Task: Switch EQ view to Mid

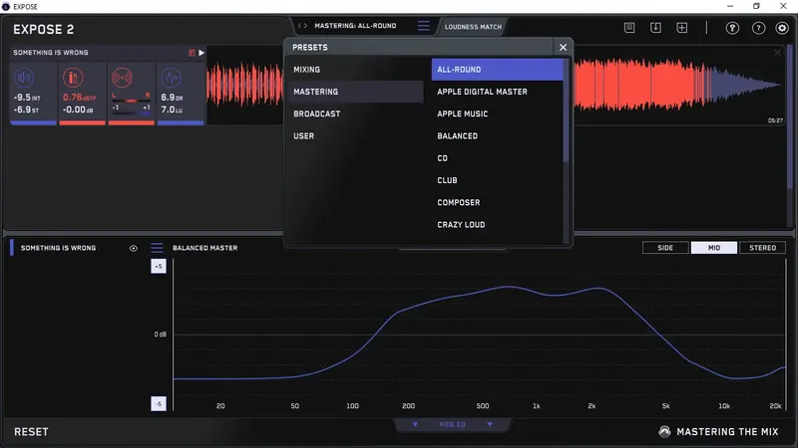Action: (714, 248)
